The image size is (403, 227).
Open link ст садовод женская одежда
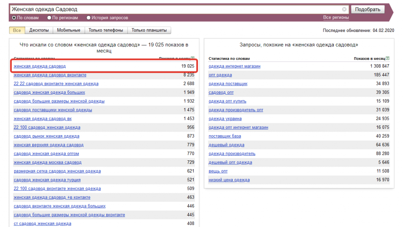coord(43,224)
